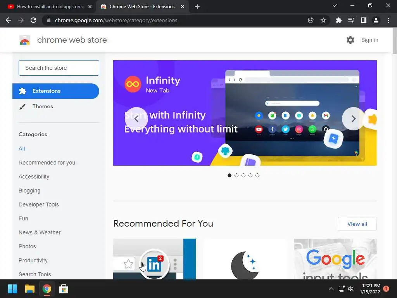Select the fifth carousel dot
397x298 pixels.
click(x=257, y=175)
